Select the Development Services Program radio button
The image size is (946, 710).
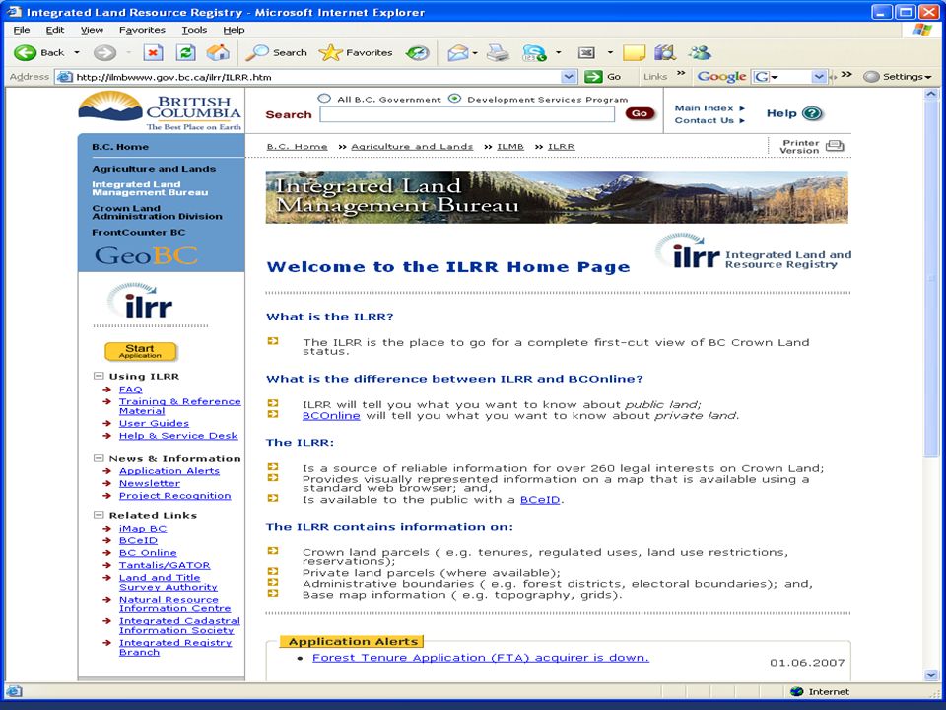455,99
